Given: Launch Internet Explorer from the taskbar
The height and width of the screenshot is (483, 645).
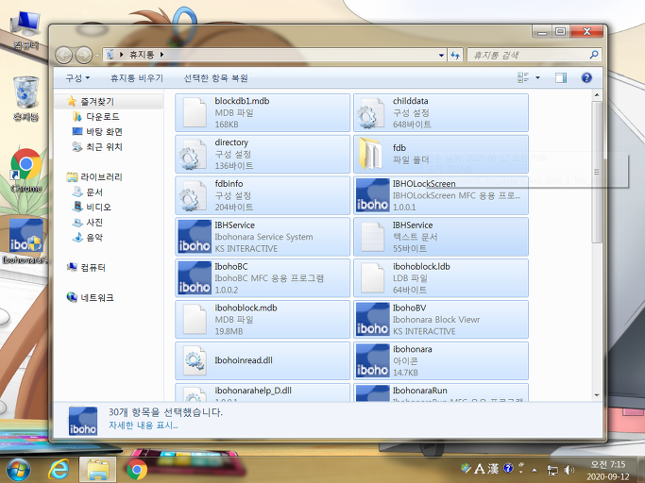Looking at the screenshot, I should (x=59, y=469).
